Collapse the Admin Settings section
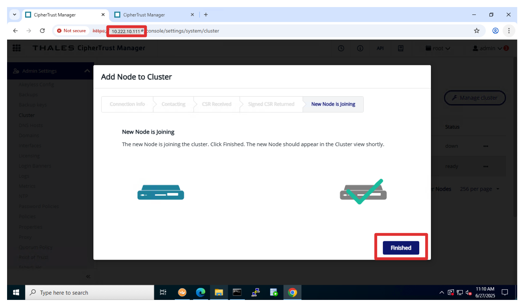The width and height of the screenshot is (524, 307). tap(87, 71)
